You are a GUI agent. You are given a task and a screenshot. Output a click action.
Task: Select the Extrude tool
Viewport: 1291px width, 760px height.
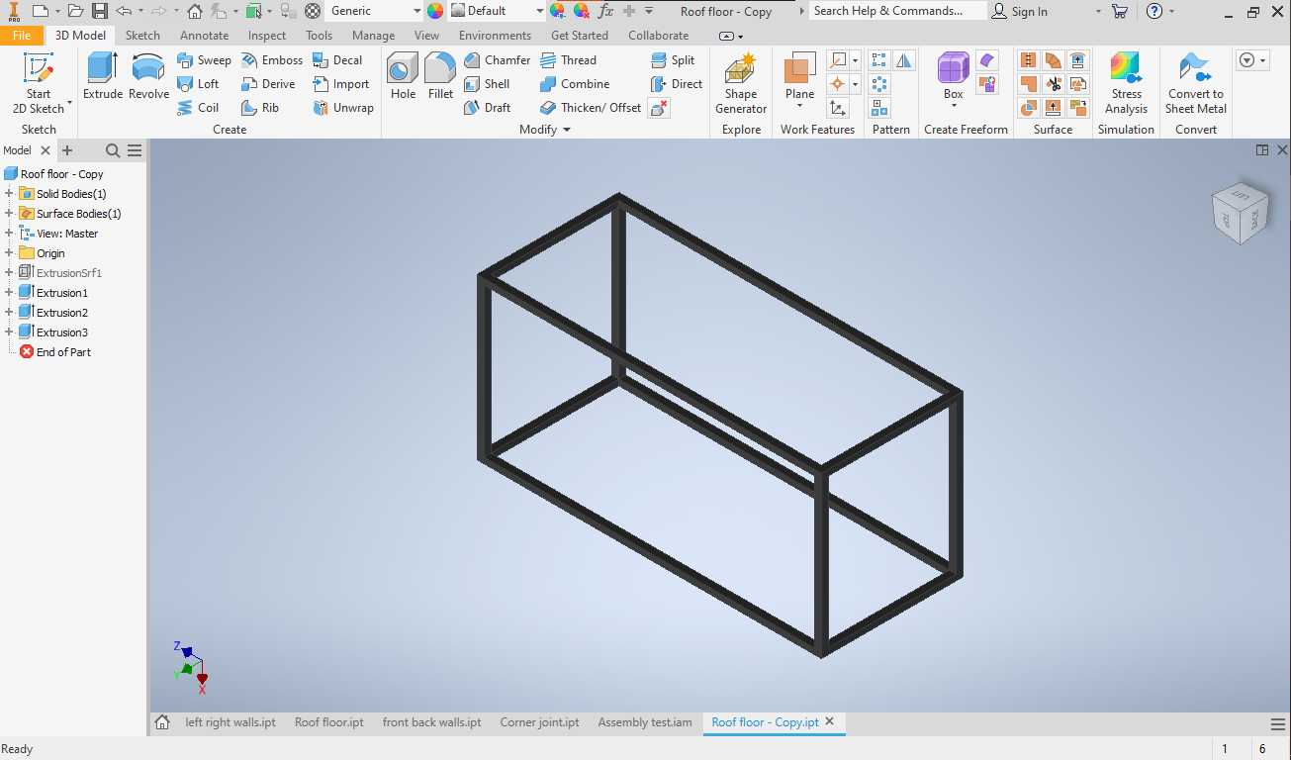(x=103, y=77)
